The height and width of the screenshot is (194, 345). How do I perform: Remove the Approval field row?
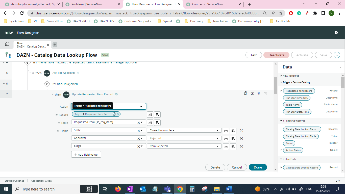tap(241, 139)
